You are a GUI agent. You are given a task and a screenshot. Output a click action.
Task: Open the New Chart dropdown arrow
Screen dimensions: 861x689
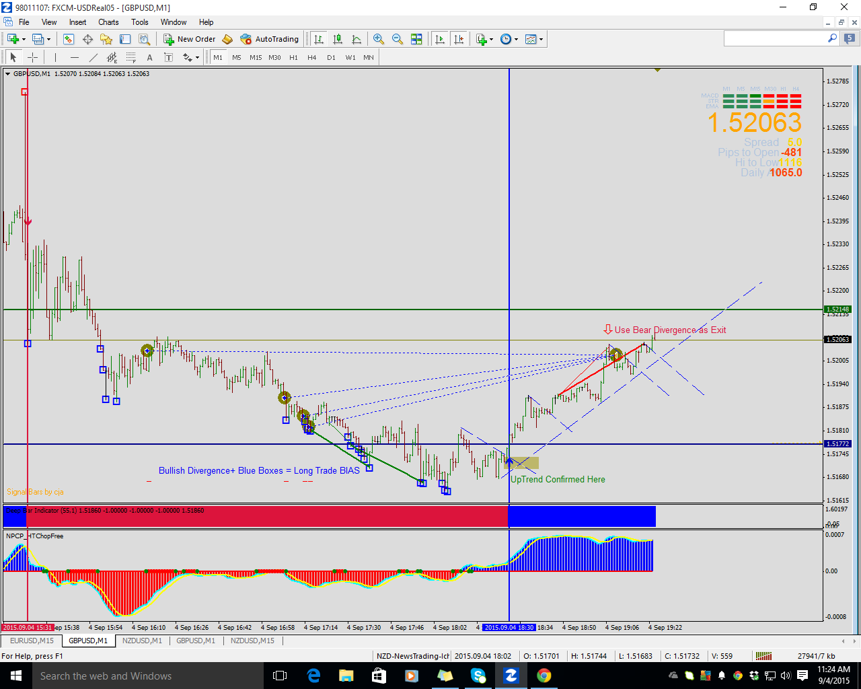pos(24,39)
